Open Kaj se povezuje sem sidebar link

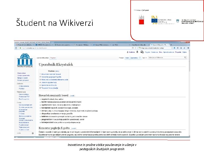click(x=25, y=105)
